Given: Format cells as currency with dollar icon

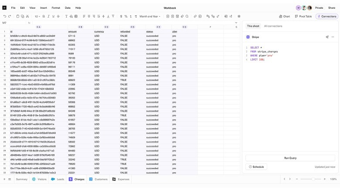Looking at the screenshot, I should (120, 16).
